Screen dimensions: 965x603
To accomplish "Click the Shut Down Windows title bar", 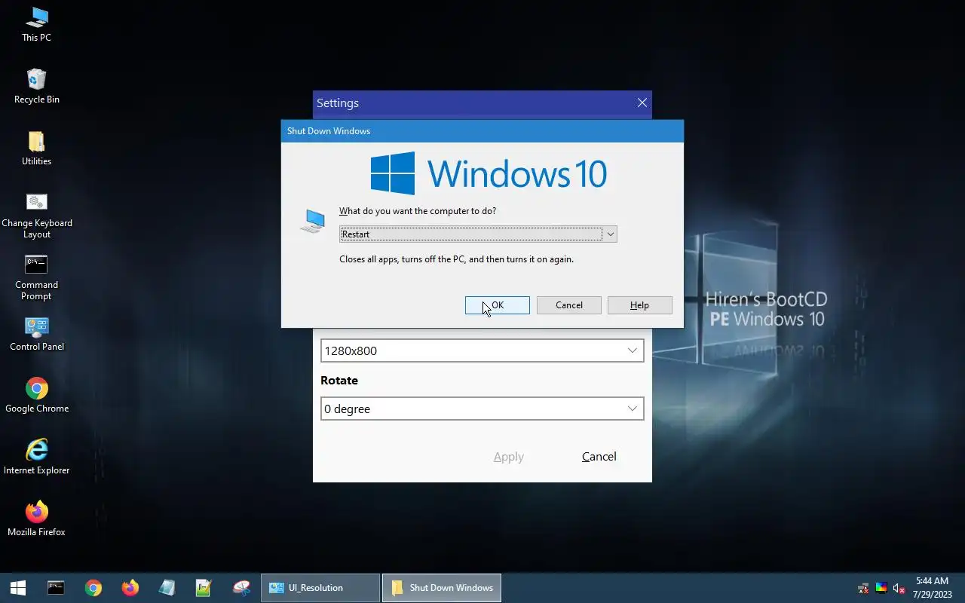I will coord(482,130).
